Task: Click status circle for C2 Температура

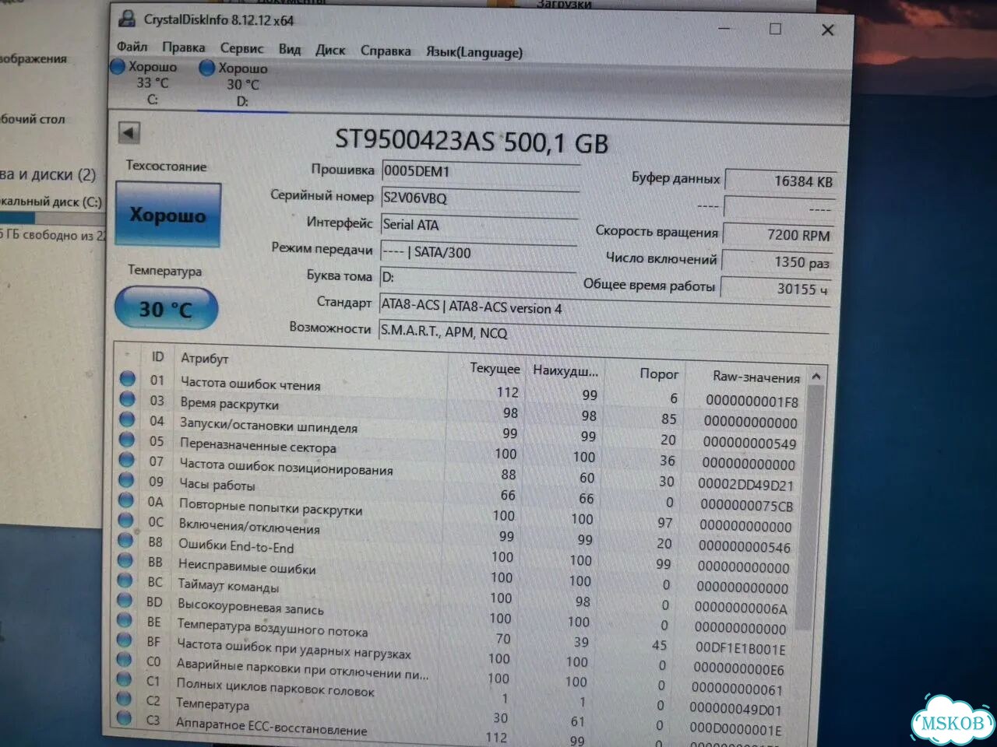Action: pyautogui.click(x=123, y=699)
